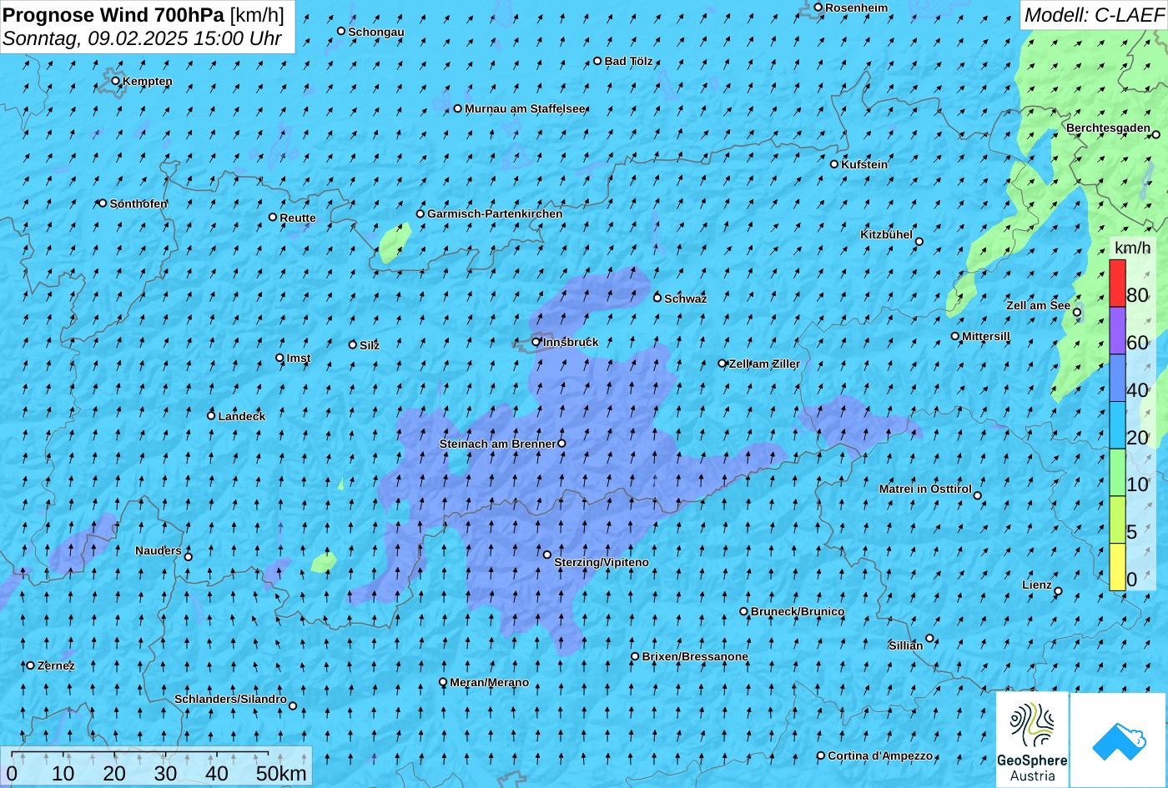Click the km/h legend heading
This screenshot has width=1168, height=788.
coord(1133,248)
